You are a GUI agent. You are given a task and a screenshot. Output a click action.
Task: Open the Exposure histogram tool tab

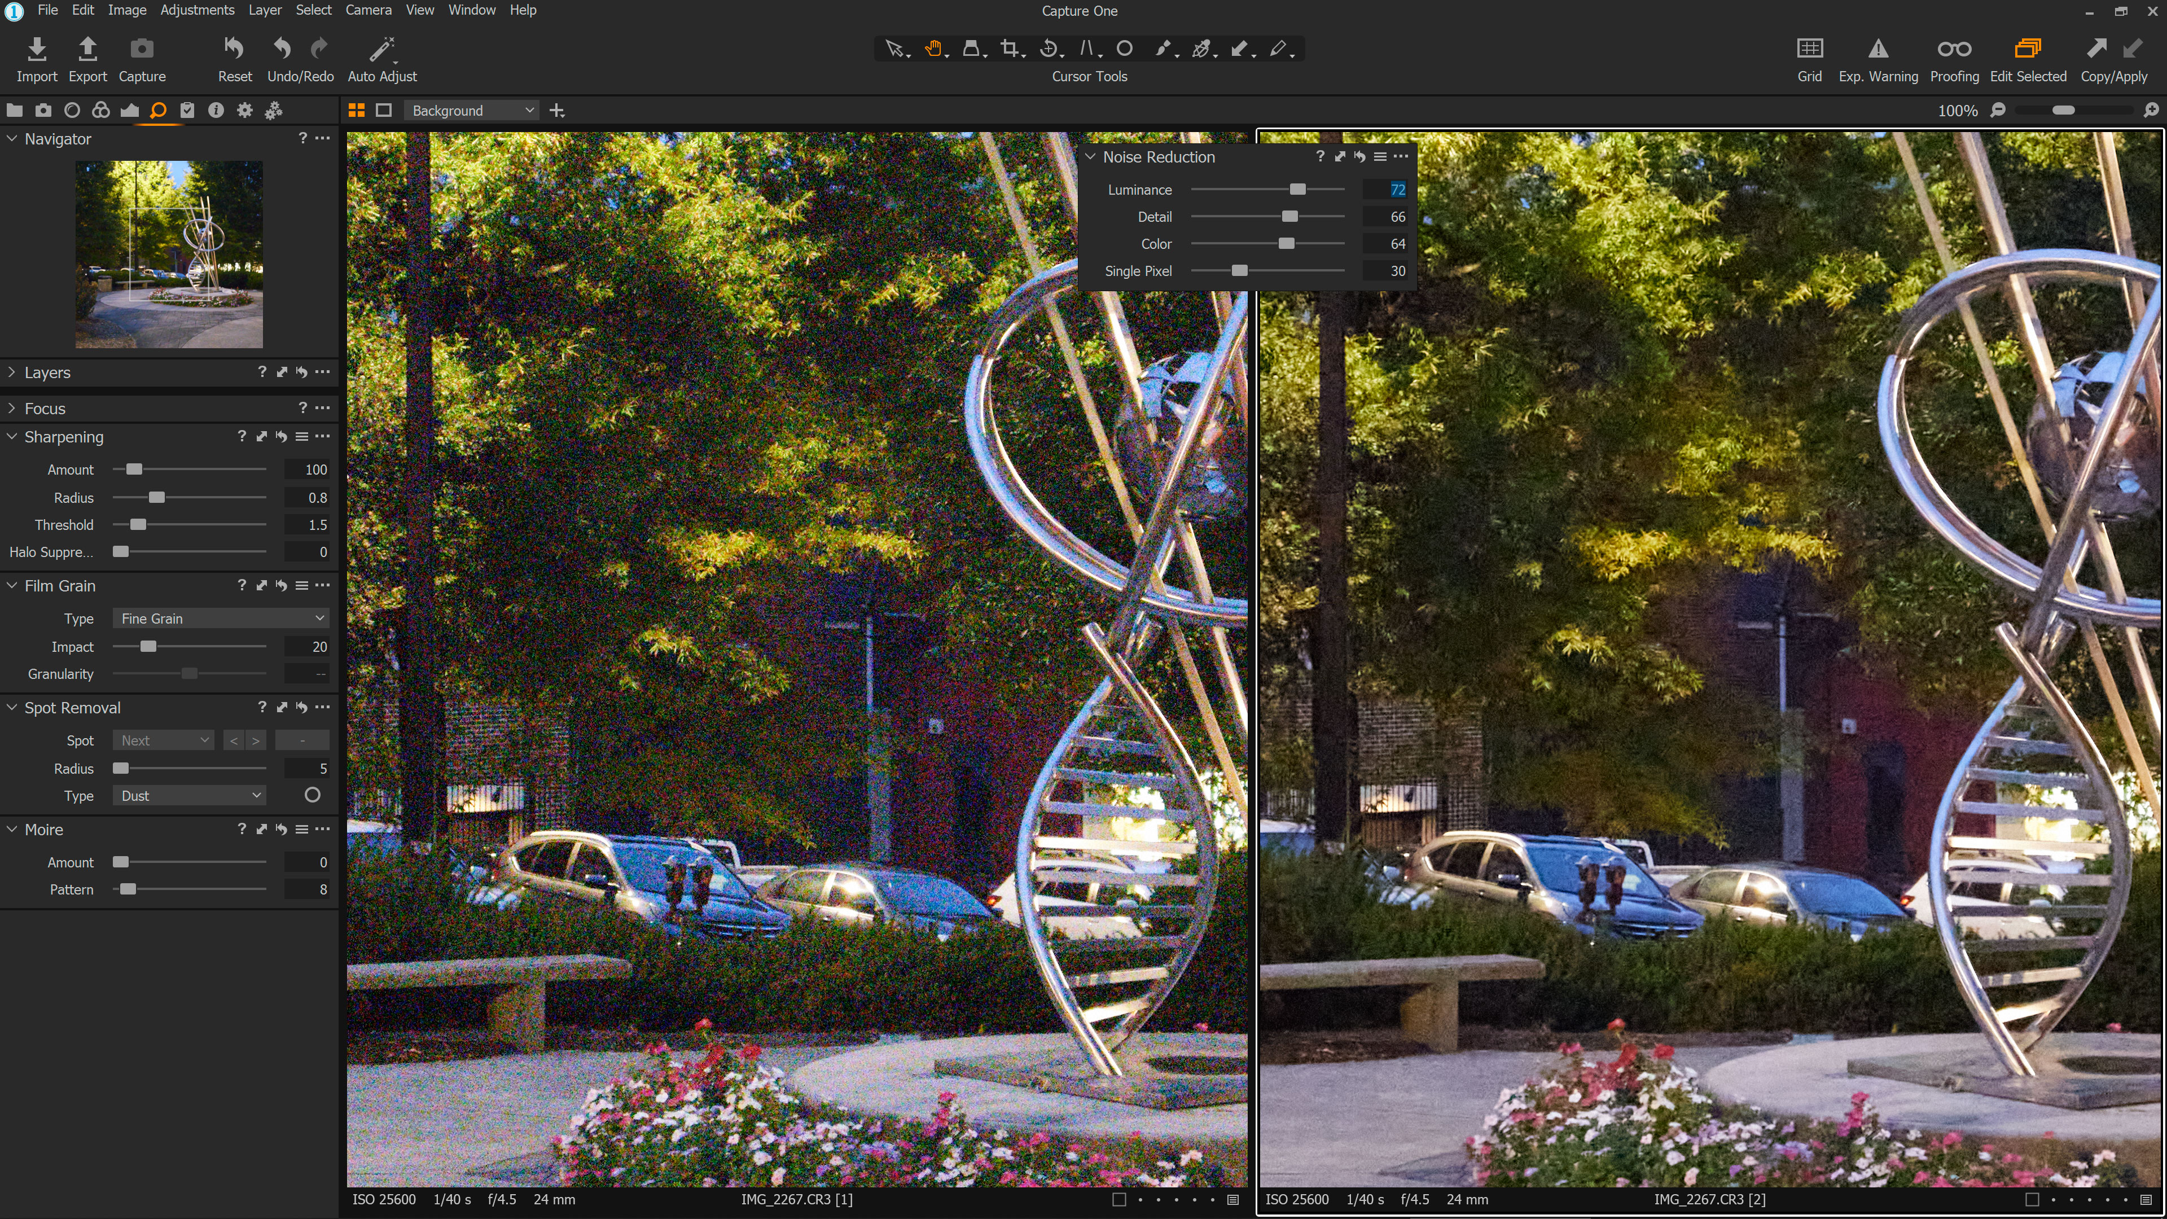[130, 110]
